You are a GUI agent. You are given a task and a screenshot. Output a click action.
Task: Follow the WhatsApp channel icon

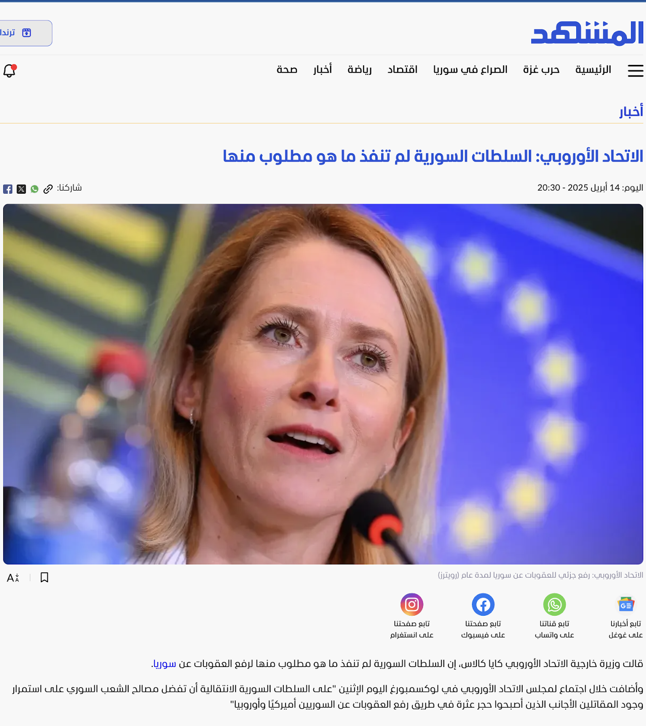(x=554, y=604)
